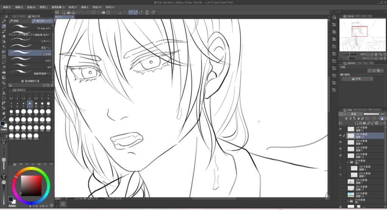Viewport: 387px width, 210px height.
Task: Expand the 筆1 layer folder
Action: tap(347, 201)
